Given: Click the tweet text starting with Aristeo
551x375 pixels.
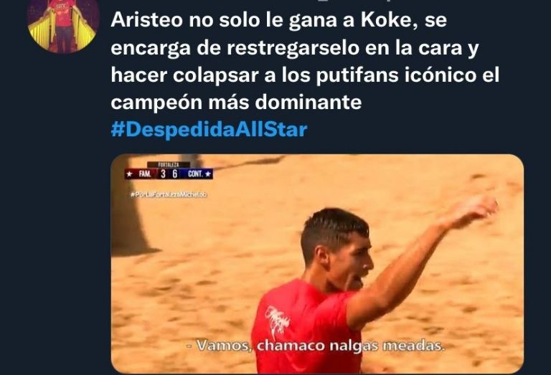Looking at the screenshot, I should pyautogui.click(x=305, y=61).
